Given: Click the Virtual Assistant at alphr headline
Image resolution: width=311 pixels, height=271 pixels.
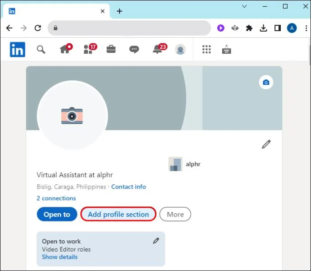Looking at the screenshot, I should (75, 175).
